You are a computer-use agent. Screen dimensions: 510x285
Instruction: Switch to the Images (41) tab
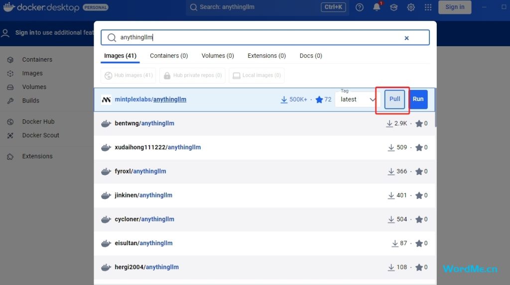point(120,56)
